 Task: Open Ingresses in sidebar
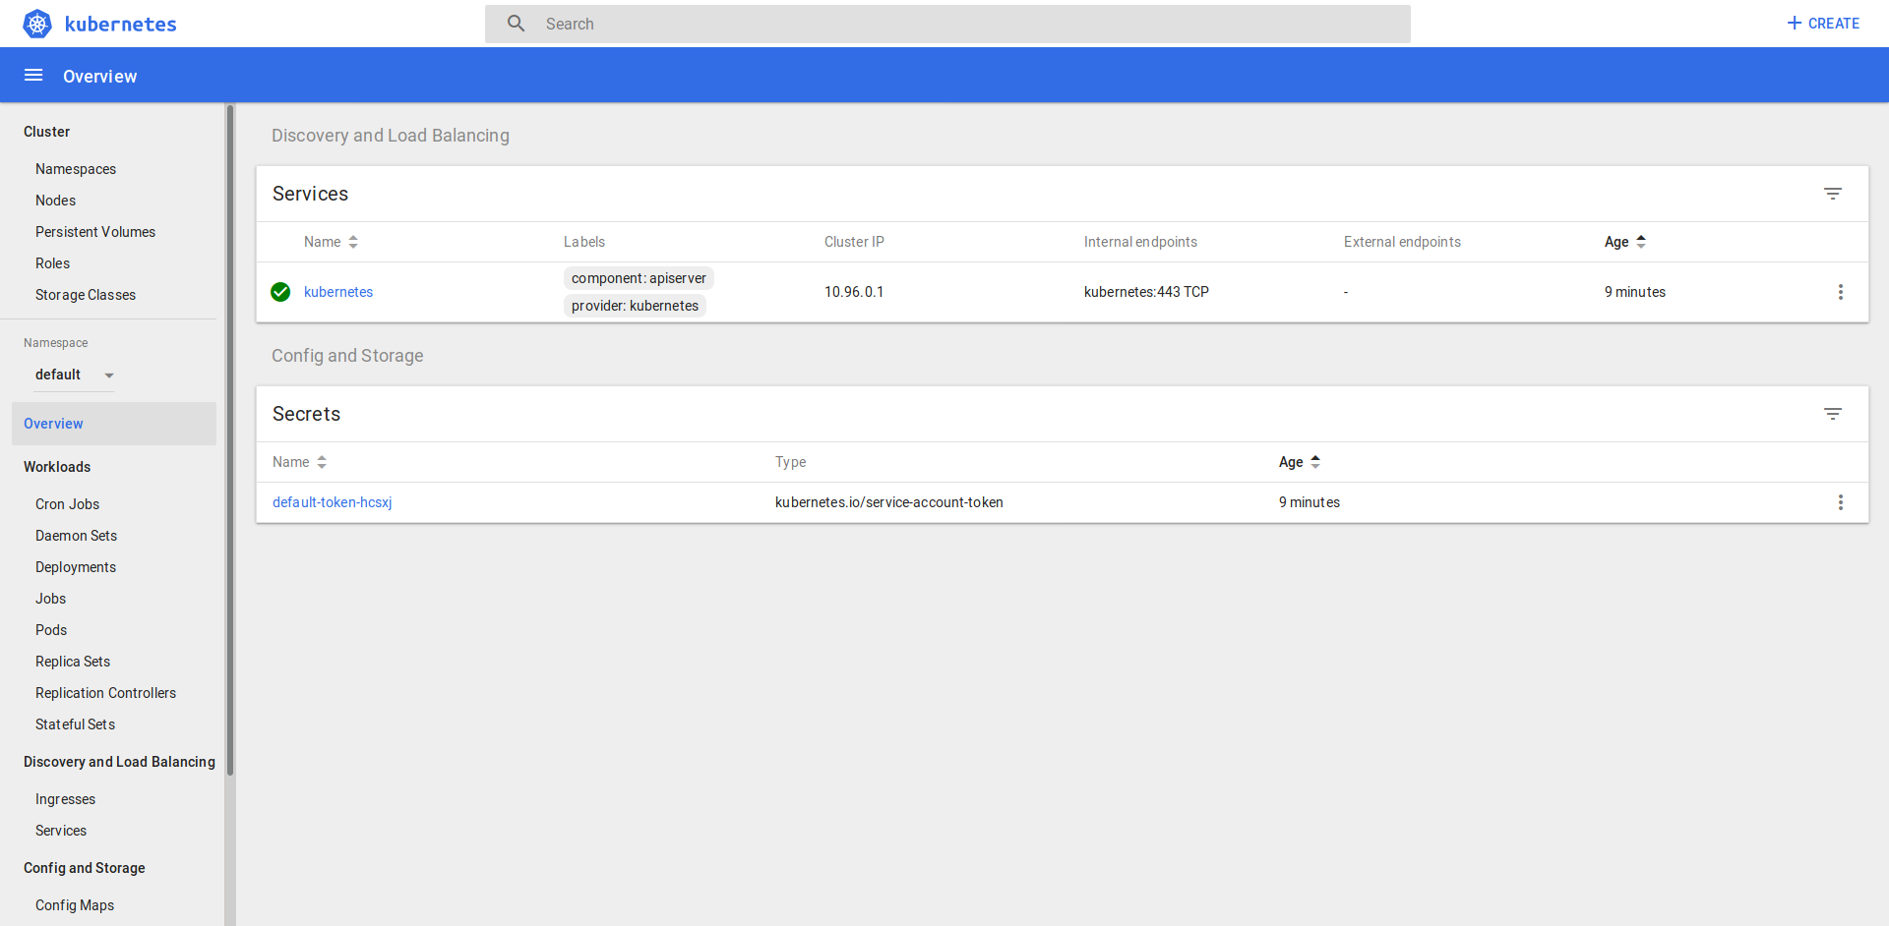coord(65,799)
